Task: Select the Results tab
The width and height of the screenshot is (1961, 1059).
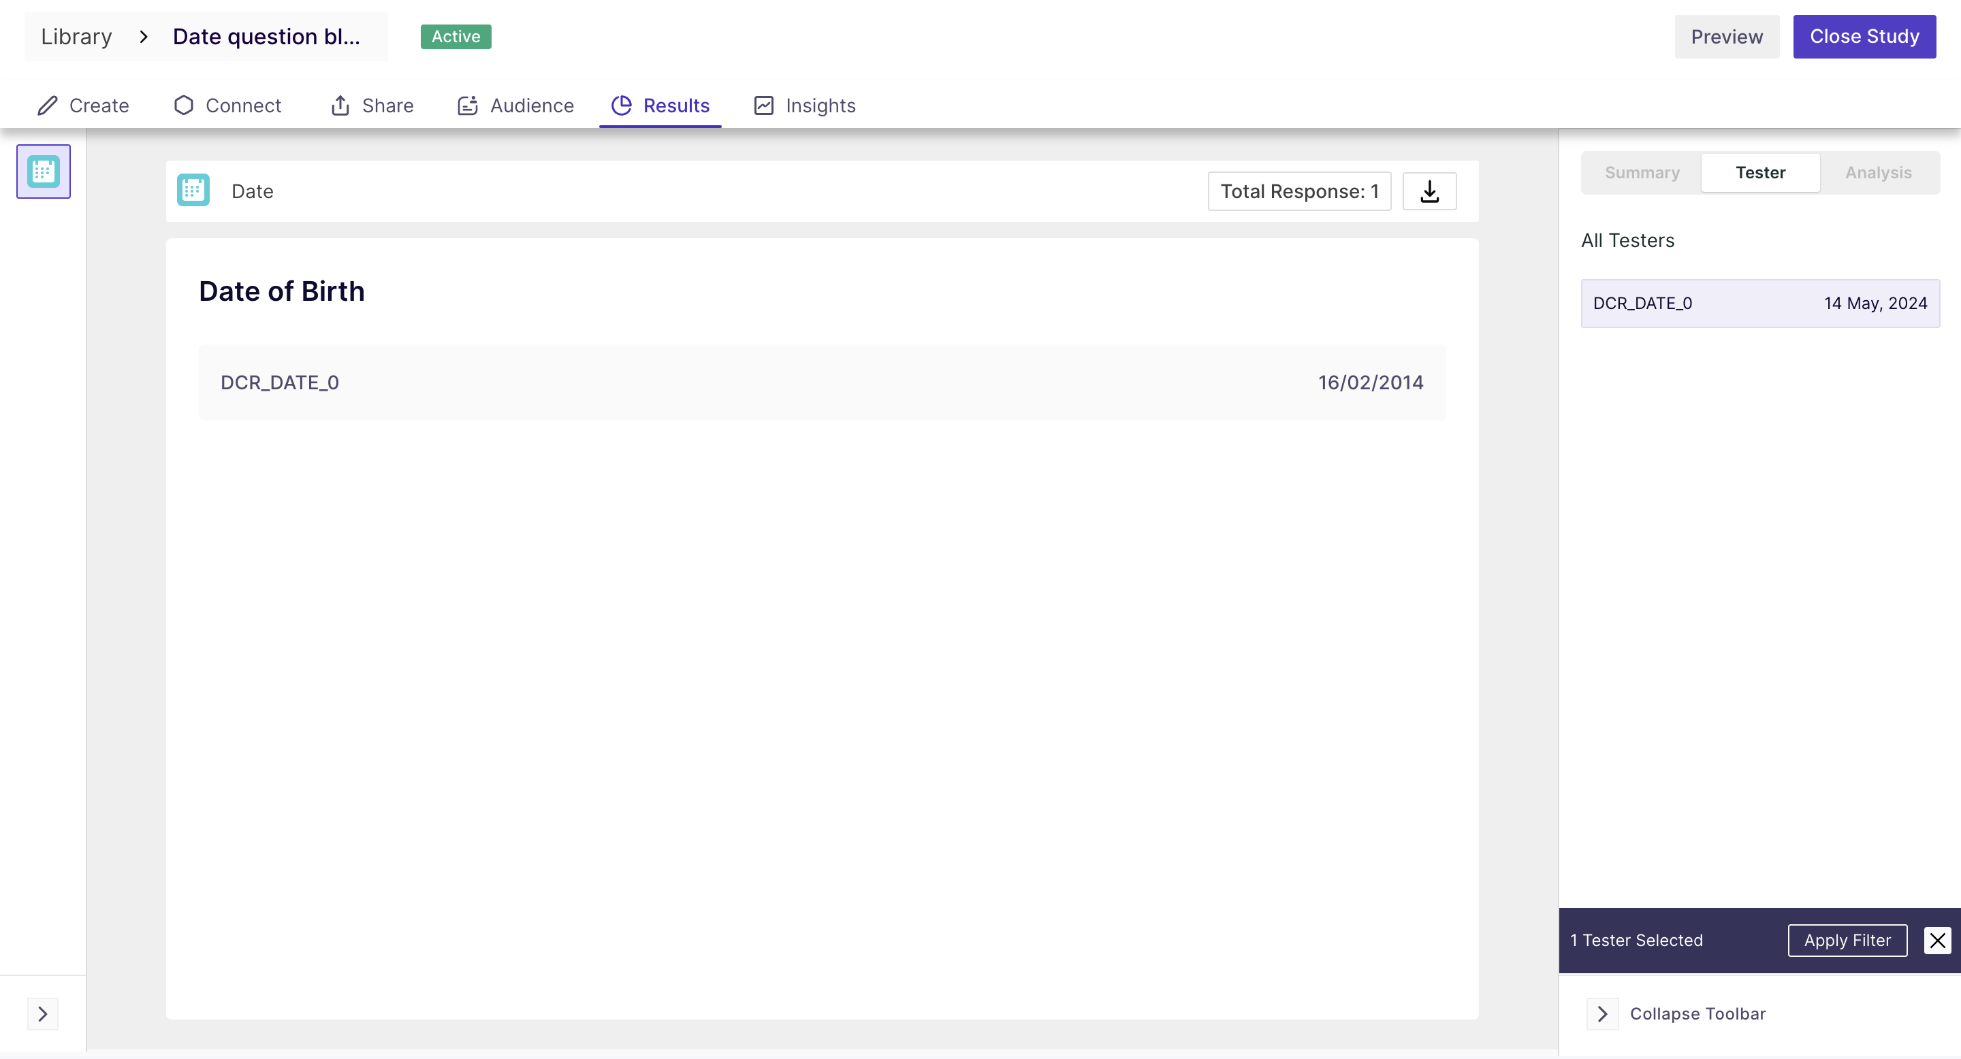Action: (x=660, y=105)
